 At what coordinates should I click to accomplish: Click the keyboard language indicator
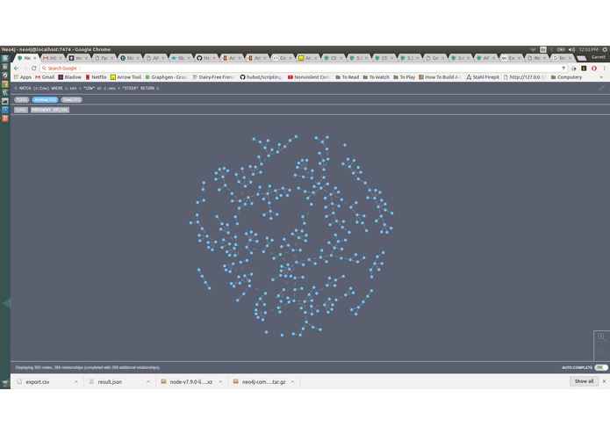(543, 49)
